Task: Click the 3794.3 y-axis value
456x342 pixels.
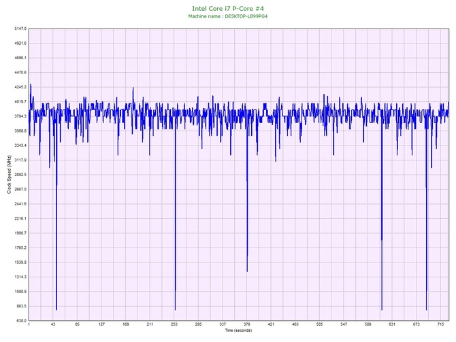Action: pos(20,116)
